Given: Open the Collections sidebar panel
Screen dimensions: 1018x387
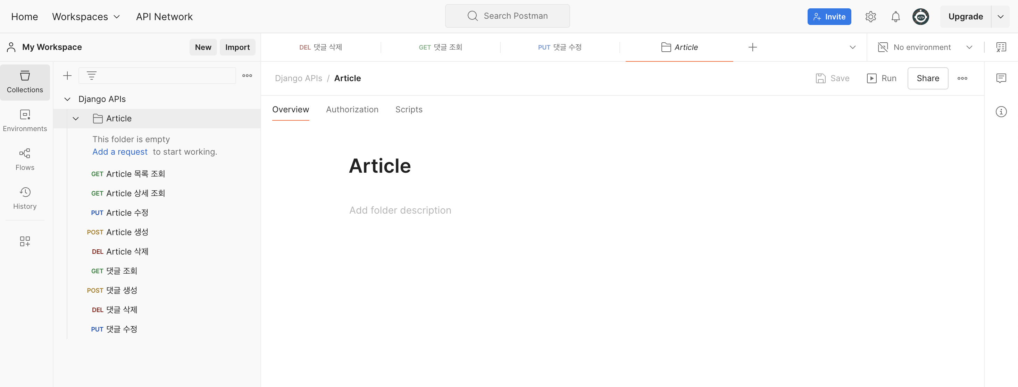Looking at the screenshot, I should [25, 82].
